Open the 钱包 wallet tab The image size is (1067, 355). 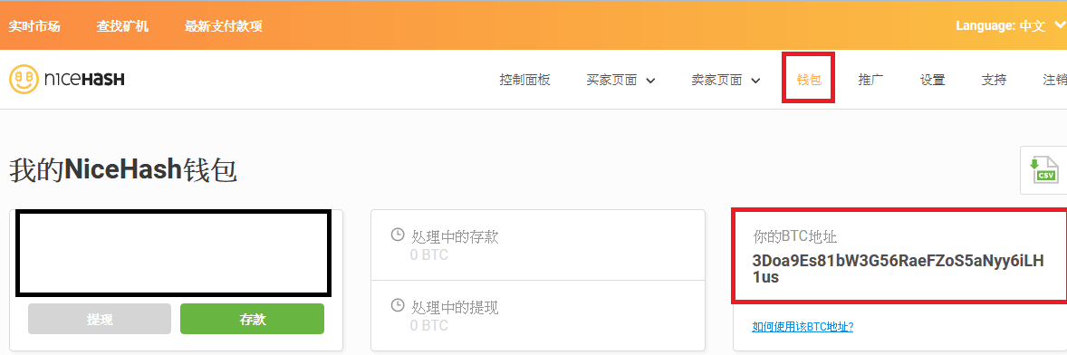tap(809, 80)
